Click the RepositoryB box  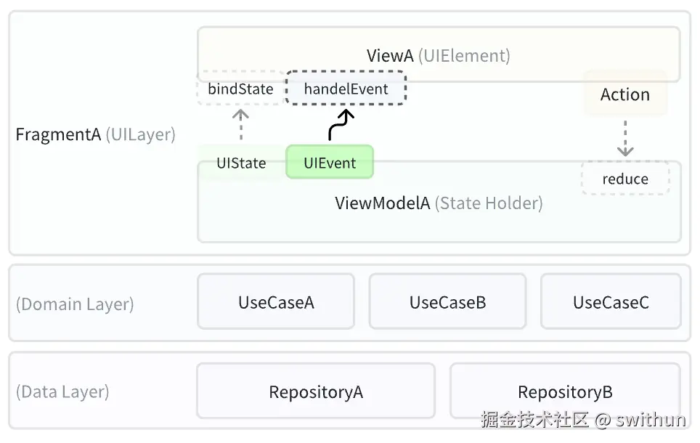coord(565,393)
